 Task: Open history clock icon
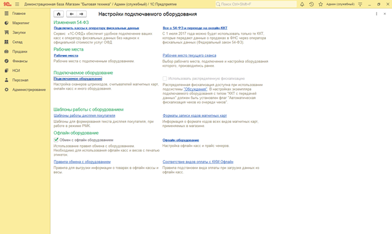(x=311, y=4)
